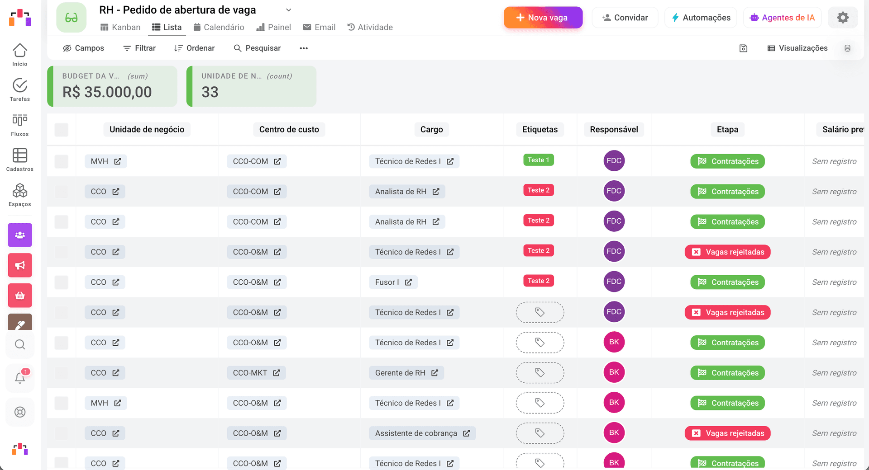Check the Assistente de cobrança row checkbox
The width and height of the screenshot is (869, 470).
[x=62, y=433]
